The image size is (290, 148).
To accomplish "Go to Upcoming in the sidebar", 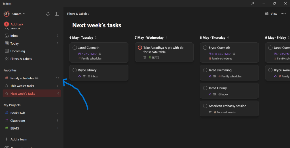I will pos(18,51).
